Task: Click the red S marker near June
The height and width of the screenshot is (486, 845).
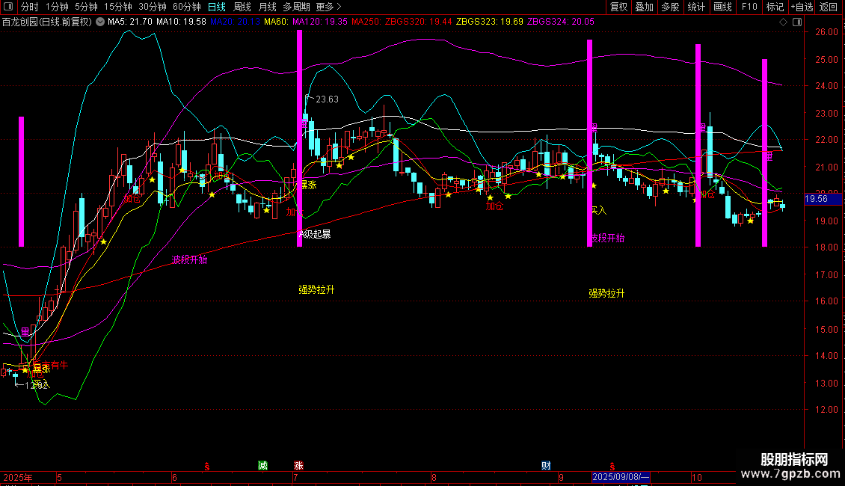Action: tap(207, 466)
